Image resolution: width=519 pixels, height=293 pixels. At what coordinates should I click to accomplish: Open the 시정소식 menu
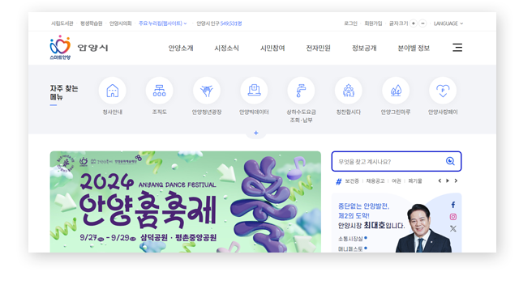point(226,48)
